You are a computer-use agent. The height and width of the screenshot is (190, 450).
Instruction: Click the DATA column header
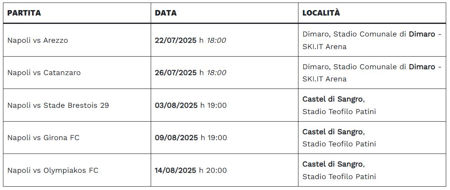pos(166,13)
